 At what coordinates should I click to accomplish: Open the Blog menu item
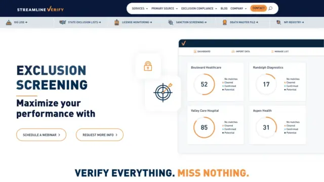224,9
